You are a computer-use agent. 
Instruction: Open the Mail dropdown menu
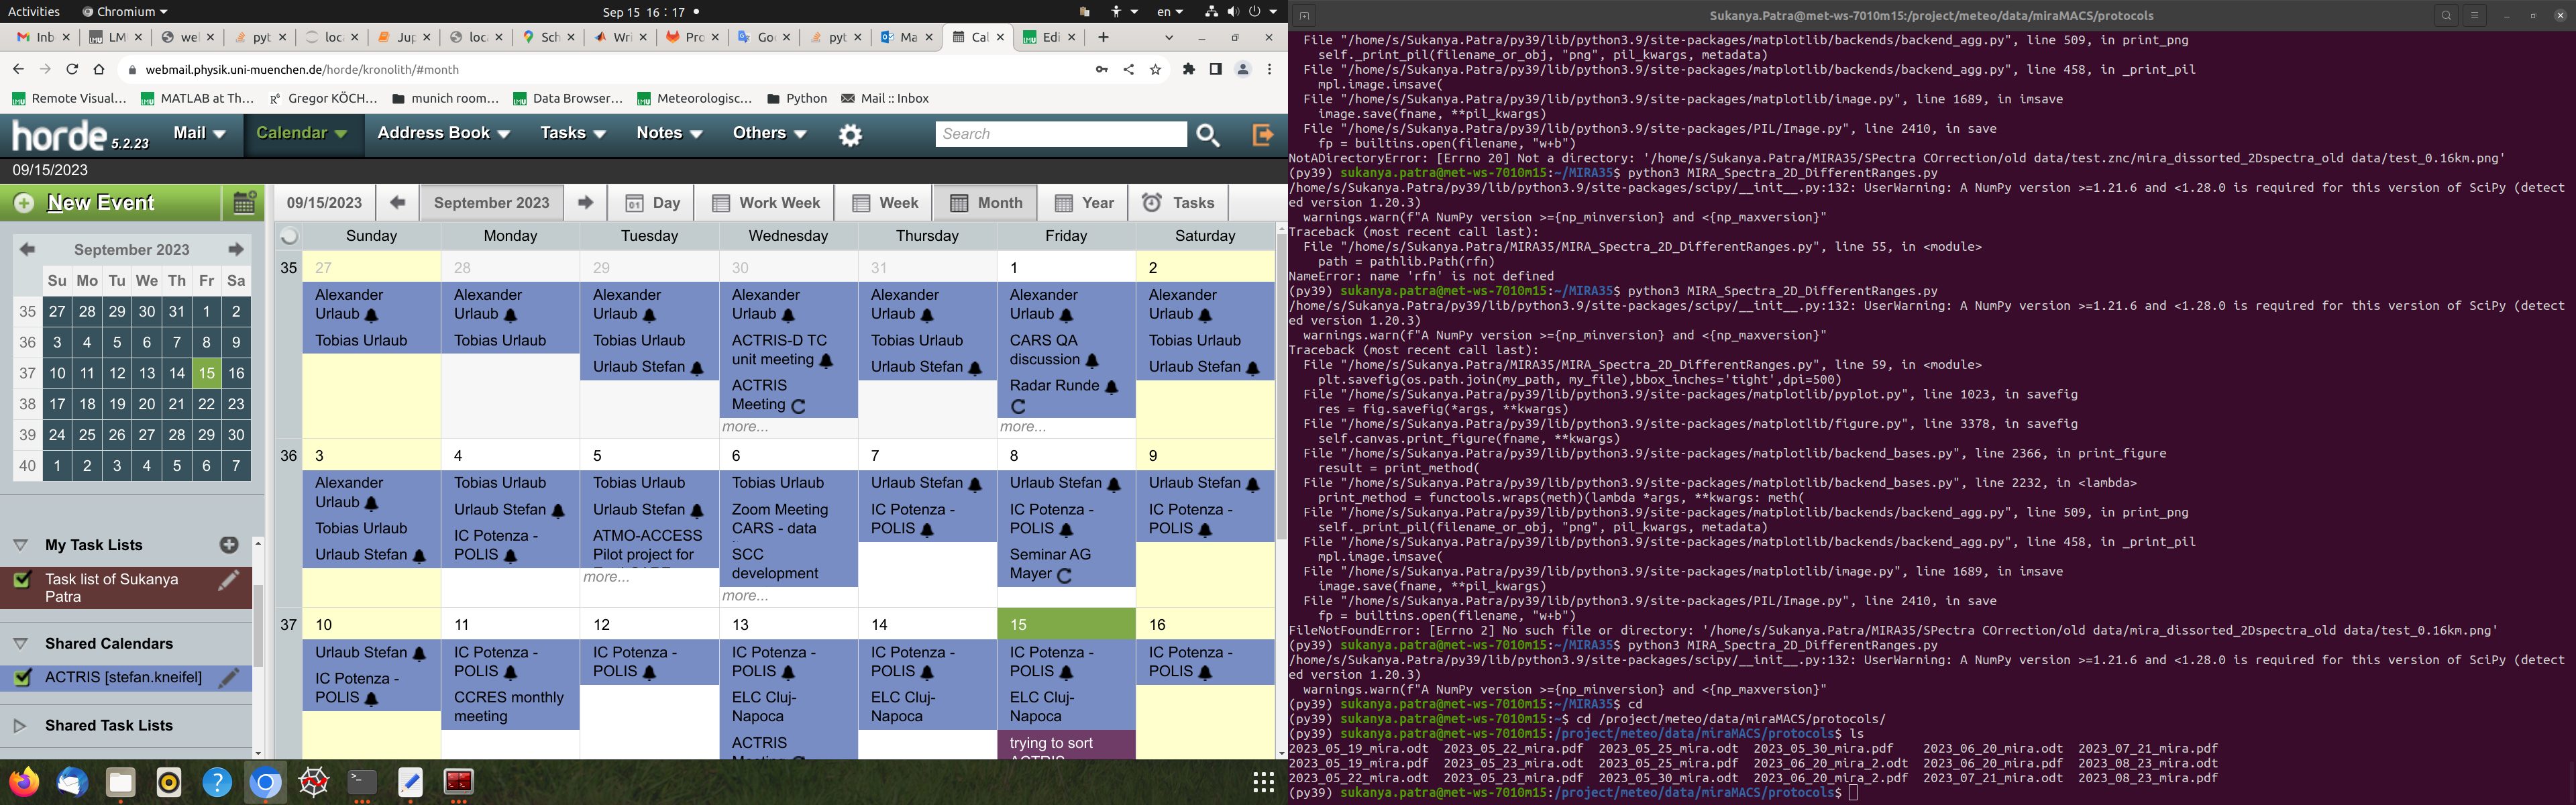199,133
